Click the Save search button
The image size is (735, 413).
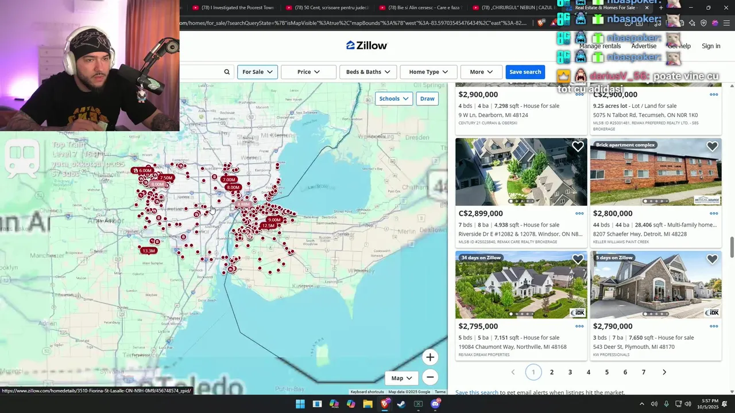click(x=525, y=72)
